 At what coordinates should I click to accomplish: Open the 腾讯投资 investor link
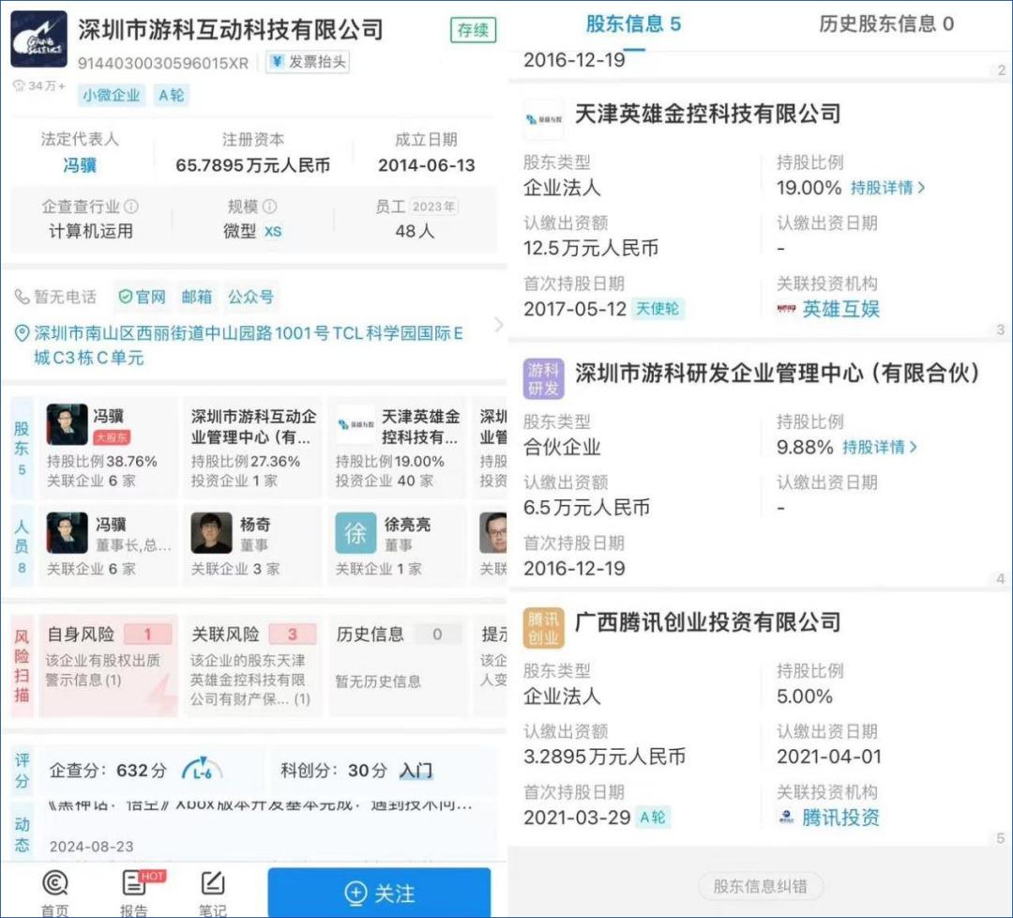[x=839, y=818]
